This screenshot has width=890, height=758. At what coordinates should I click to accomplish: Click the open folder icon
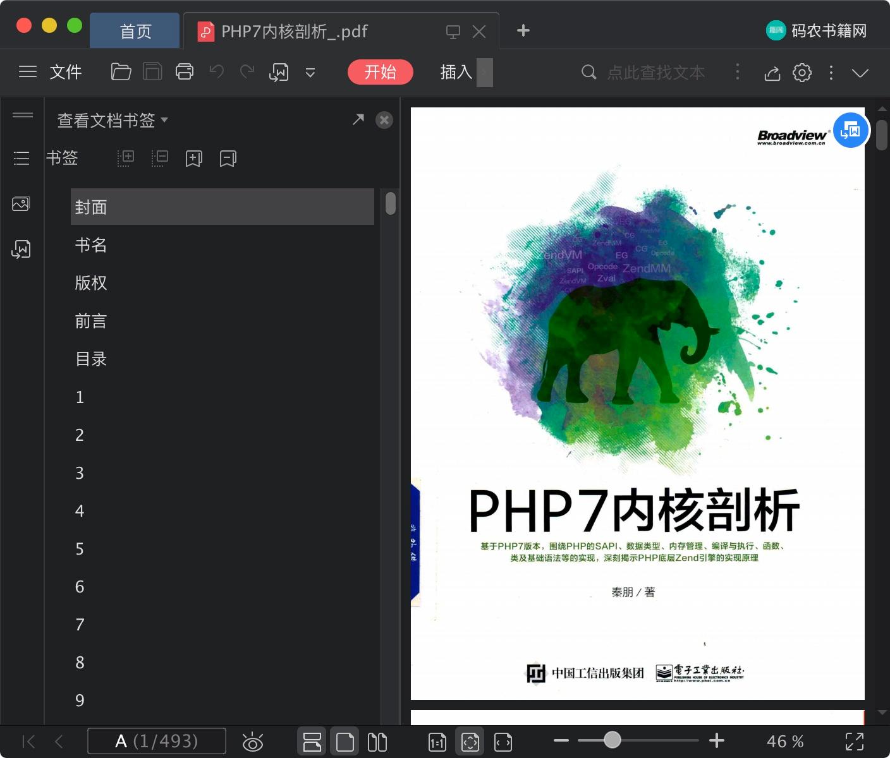coord(121,72)
